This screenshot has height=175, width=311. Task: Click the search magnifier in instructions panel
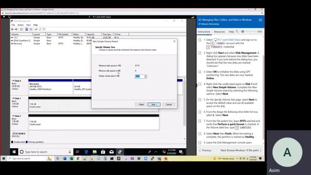(x=237, y=32)
